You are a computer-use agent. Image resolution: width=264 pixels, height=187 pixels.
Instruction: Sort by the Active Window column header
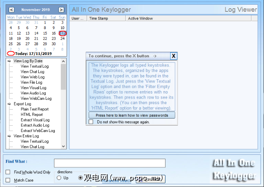click(188, 18)
